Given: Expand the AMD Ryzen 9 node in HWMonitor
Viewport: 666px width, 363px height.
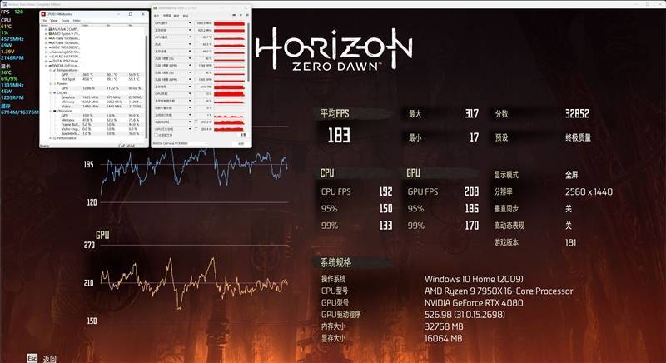Looking at the screenshot, I should [46, 34].
